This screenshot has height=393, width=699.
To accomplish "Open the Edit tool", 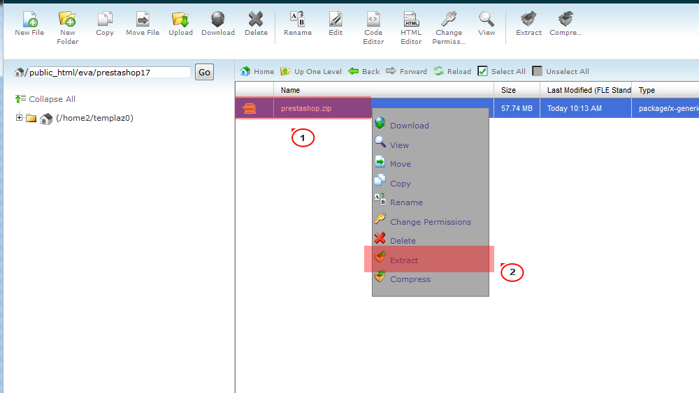I will pyautogui.click(x=336, y=24).
